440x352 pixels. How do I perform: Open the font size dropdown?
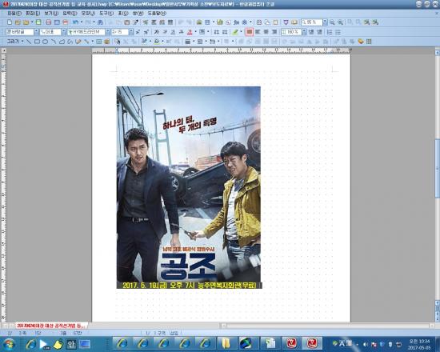[131, 32]
